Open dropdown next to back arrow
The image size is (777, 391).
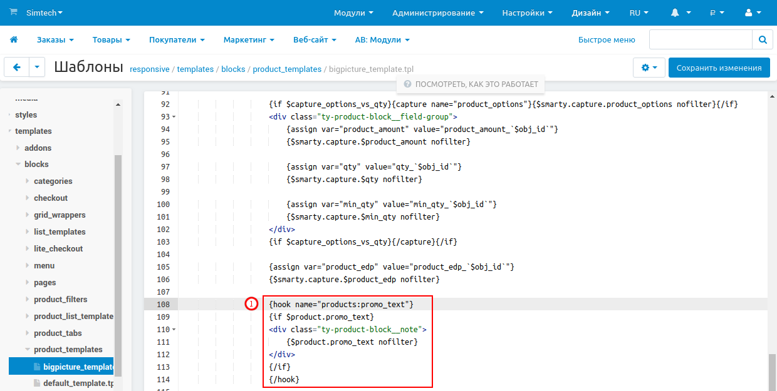[x=37, y=67]
